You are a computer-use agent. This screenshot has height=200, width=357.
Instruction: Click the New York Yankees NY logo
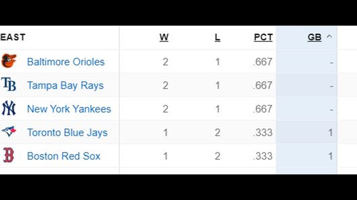click(9, 108)
